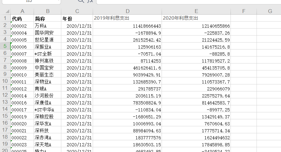The width and height of the screenshot is (281, 152).
Task: Select the 南玻A name cell
Action: click(48, 88)
